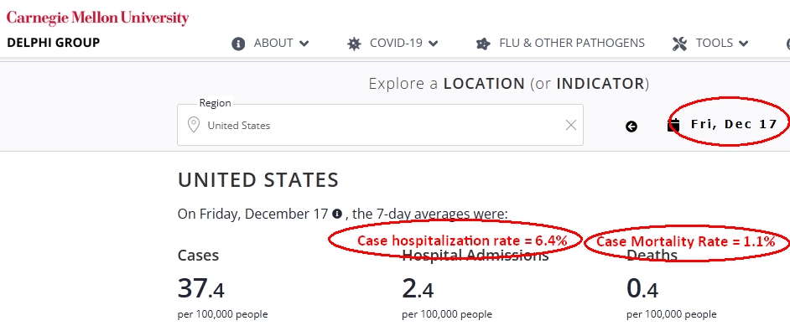The image size is (790, 331).
Task: Clear the Region field with X
Action: pos(571,125)
